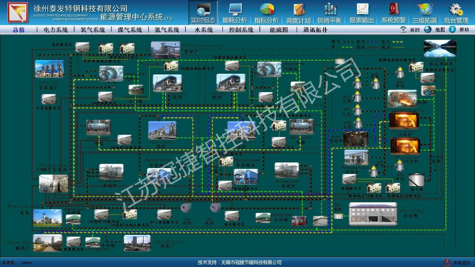Viewport: 475px width, 267px height.
Task: Select the 总貌 overview tab
Action: [x=18, y=30]
